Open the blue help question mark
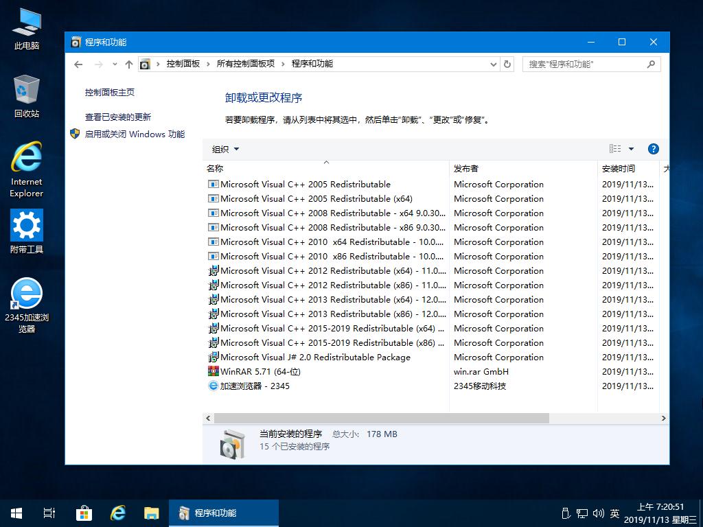 [x=654, y=149]
